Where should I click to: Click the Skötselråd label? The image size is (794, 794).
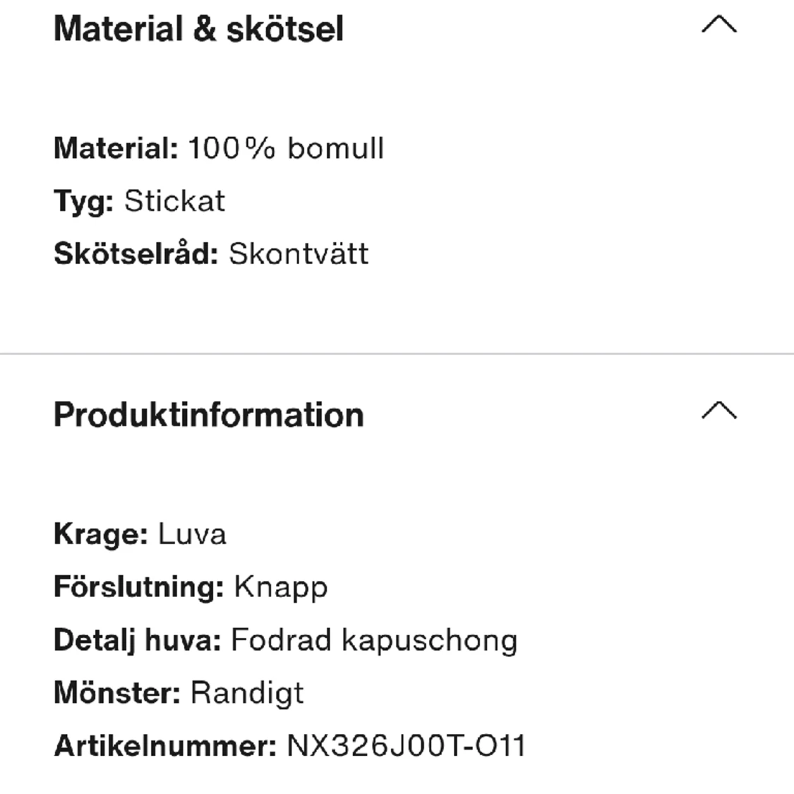(x=136, y=254)
